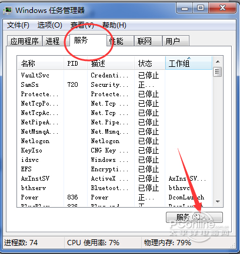Sort by the PID column header
Image resolution: width=240 pixels, height=254 pixels.
click(75, 63)
